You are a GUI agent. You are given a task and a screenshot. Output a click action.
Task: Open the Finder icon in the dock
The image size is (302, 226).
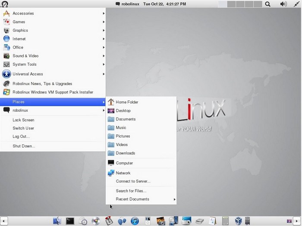(x=57, y=221)
